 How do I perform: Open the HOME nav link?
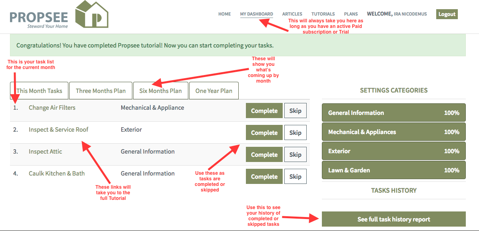tap(225, 14)
